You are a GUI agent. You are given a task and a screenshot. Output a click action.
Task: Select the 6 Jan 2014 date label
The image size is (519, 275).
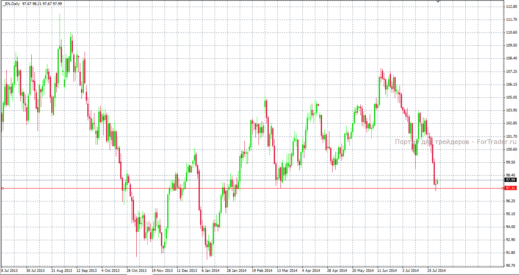coord(210,270)
